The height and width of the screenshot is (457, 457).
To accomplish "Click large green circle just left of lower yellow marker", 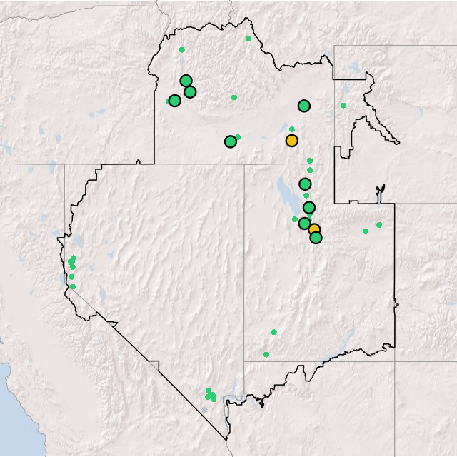I will pos(304,224).
